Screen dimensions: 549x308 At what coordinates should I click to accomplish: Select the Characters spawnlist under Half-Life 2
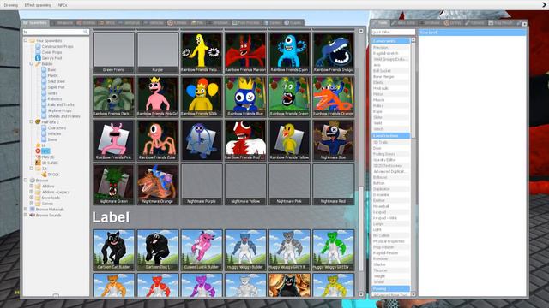tap(57, 127)
